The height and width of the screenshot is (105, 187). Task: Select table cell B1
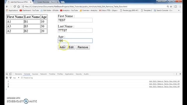pyautogui.click(x=32, y=22)
